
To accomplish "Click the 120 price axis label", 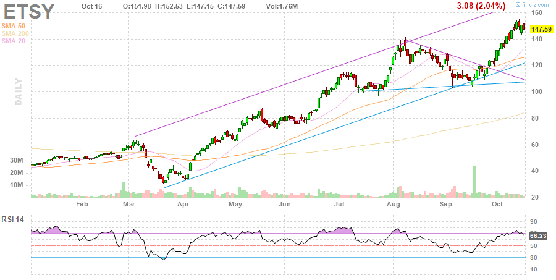I will [x=536, y=66].
